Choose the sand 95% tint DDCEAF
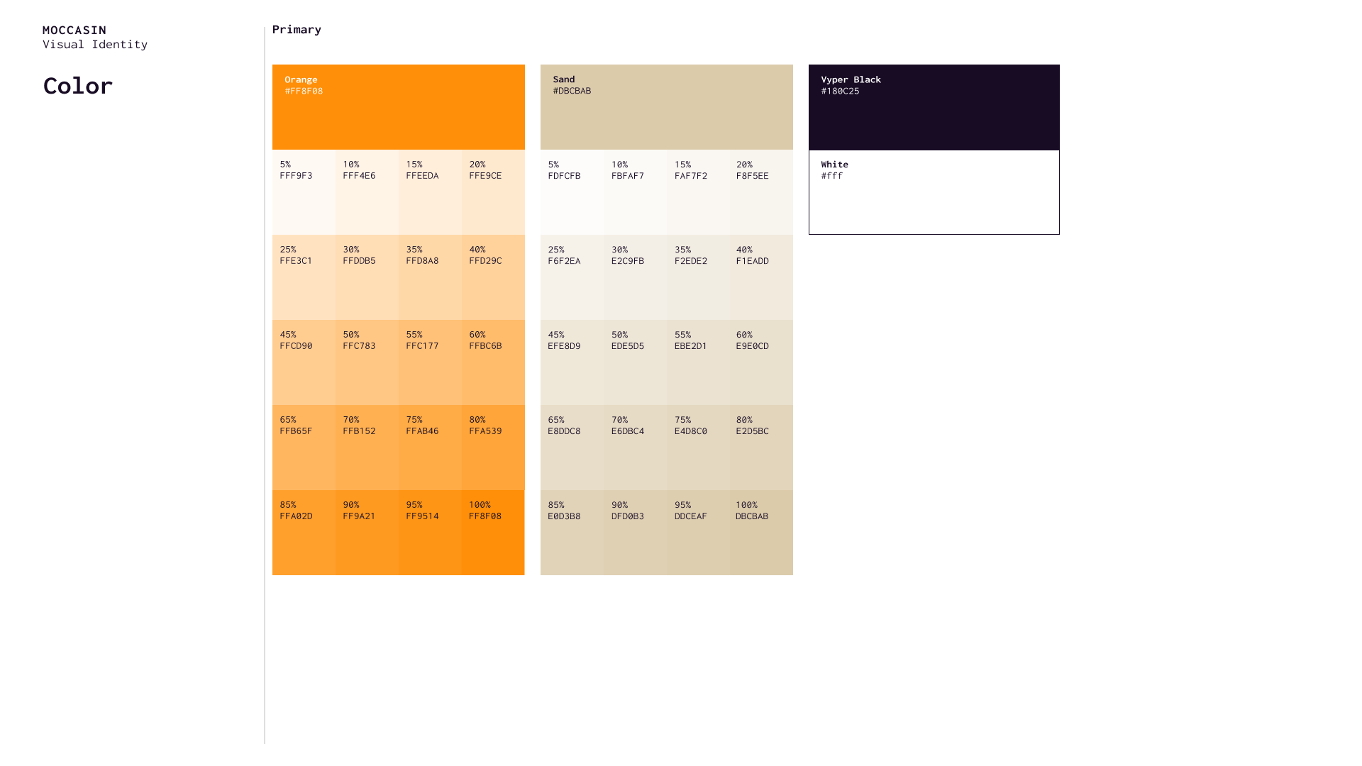This screenshot has height=766, width=1362. [698, 533]
